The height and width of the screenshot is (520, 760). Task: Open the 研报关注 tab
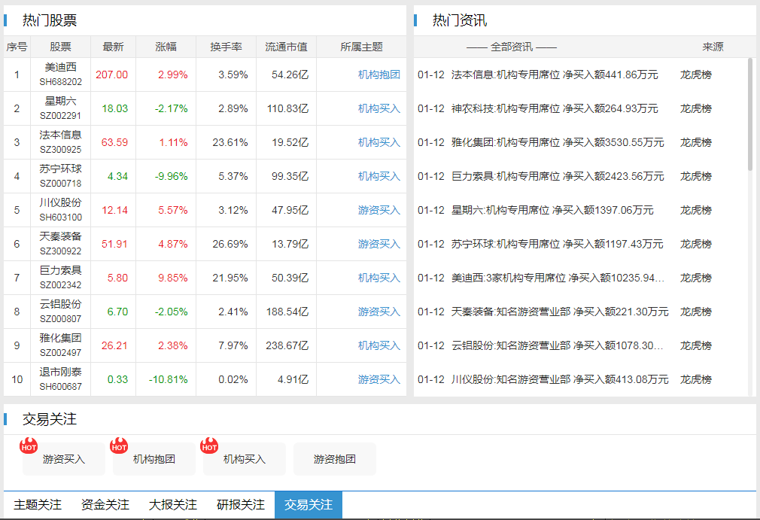(241, 504)
